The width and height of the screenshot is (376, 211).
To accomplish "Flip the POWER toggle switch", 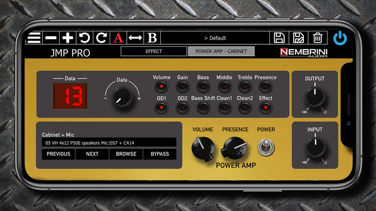I will [x=266, y=147].
